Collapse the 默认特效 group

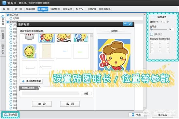pyautogui.click(x=8, y=15)
